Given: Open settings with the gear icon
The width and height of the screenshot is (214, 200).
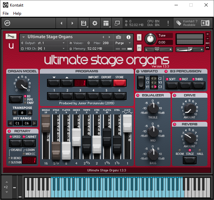Looking at the screenshot, I should pyautogui.click(x=95, y=23).
